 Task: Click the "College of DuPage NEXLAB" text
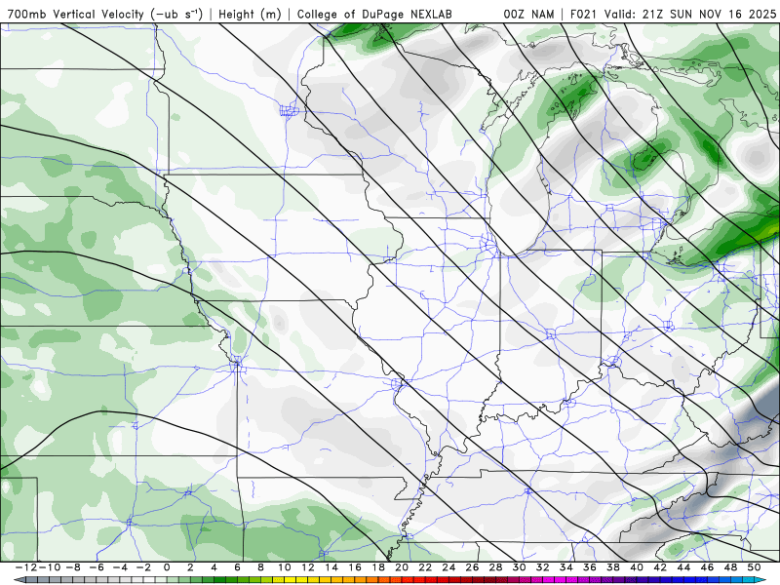pyautogui.click(x=374, y=14)
